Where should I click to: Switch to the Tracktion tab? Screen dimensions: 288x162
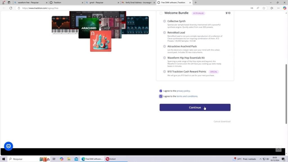66,3
